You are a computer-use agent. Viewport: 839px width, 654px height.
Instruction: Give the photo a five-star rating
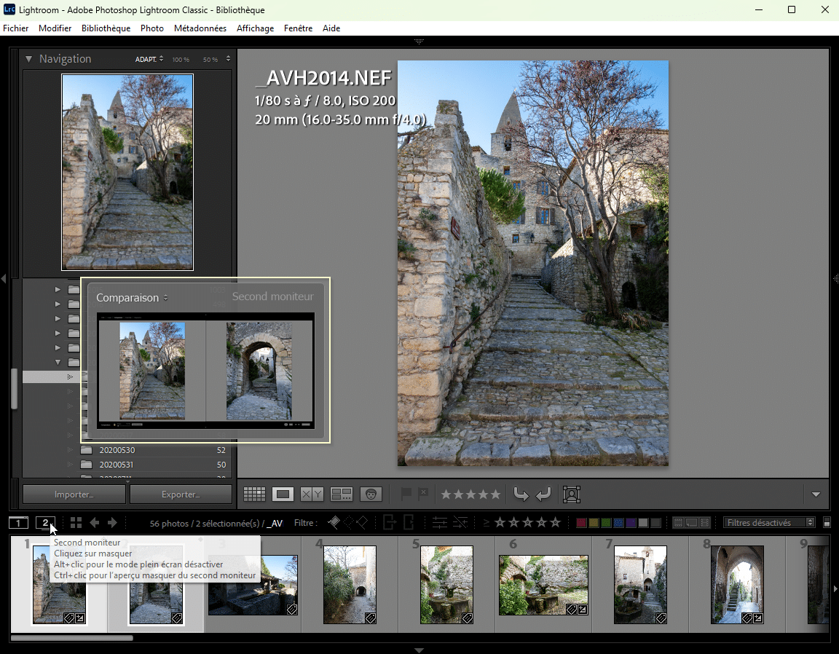click(x=497, y=493)
